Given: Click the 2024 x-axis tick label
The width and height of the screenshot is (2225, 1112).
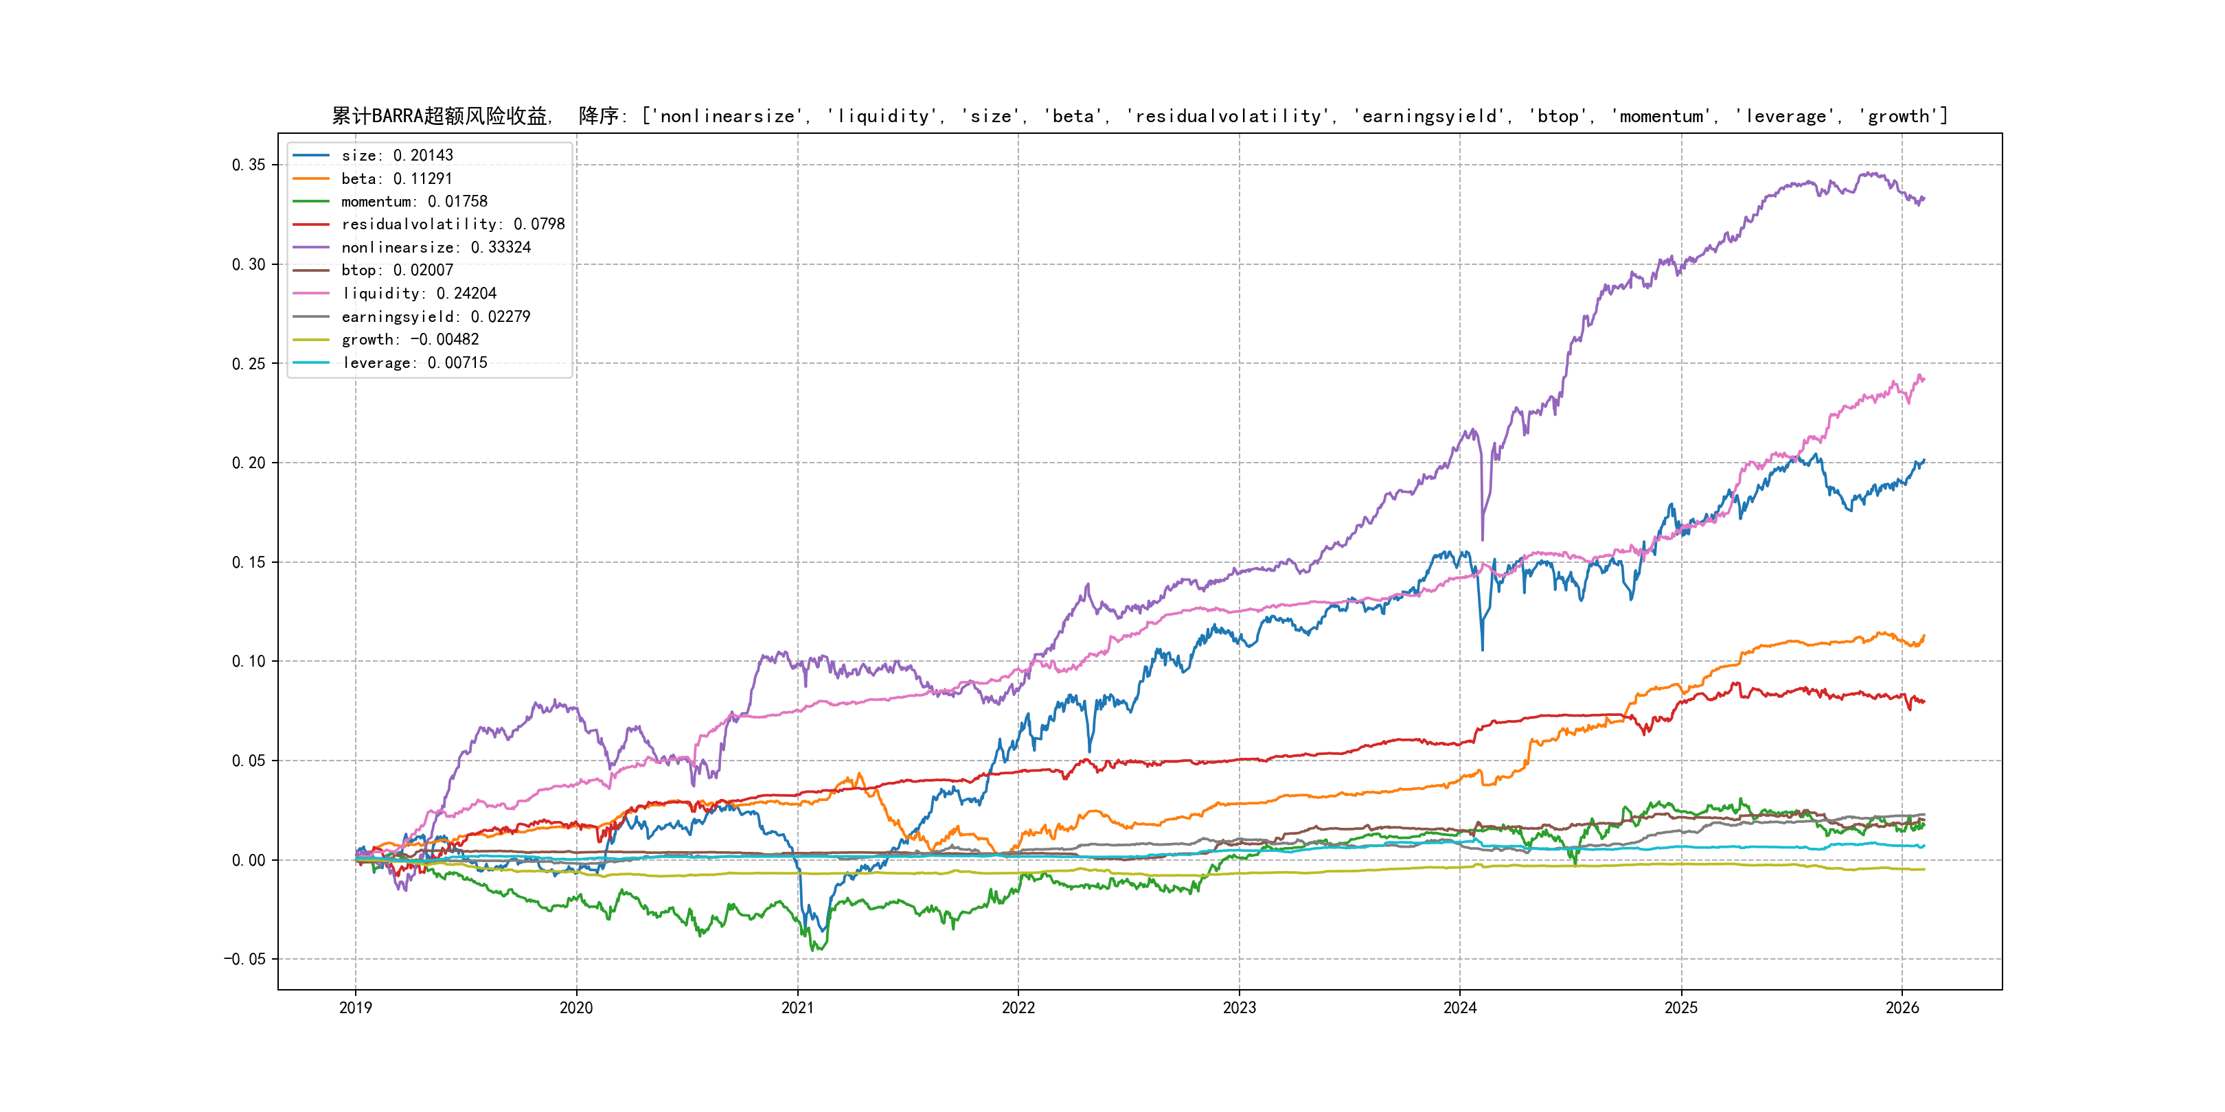Looking at the screenshot, I should [x=1460, y=1008].
